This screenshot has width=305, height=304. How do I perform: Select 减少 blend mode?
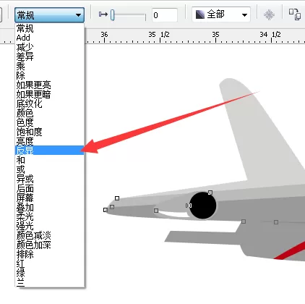tap(50, 47)
